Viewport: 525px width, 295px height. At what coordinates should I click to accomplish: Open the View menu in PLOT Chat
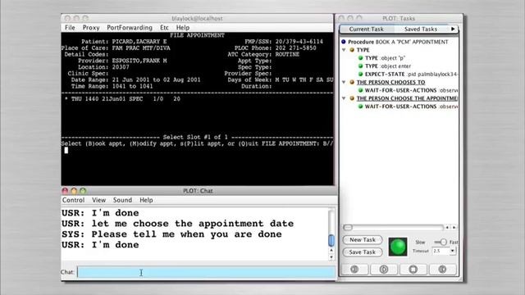point(98,200)
